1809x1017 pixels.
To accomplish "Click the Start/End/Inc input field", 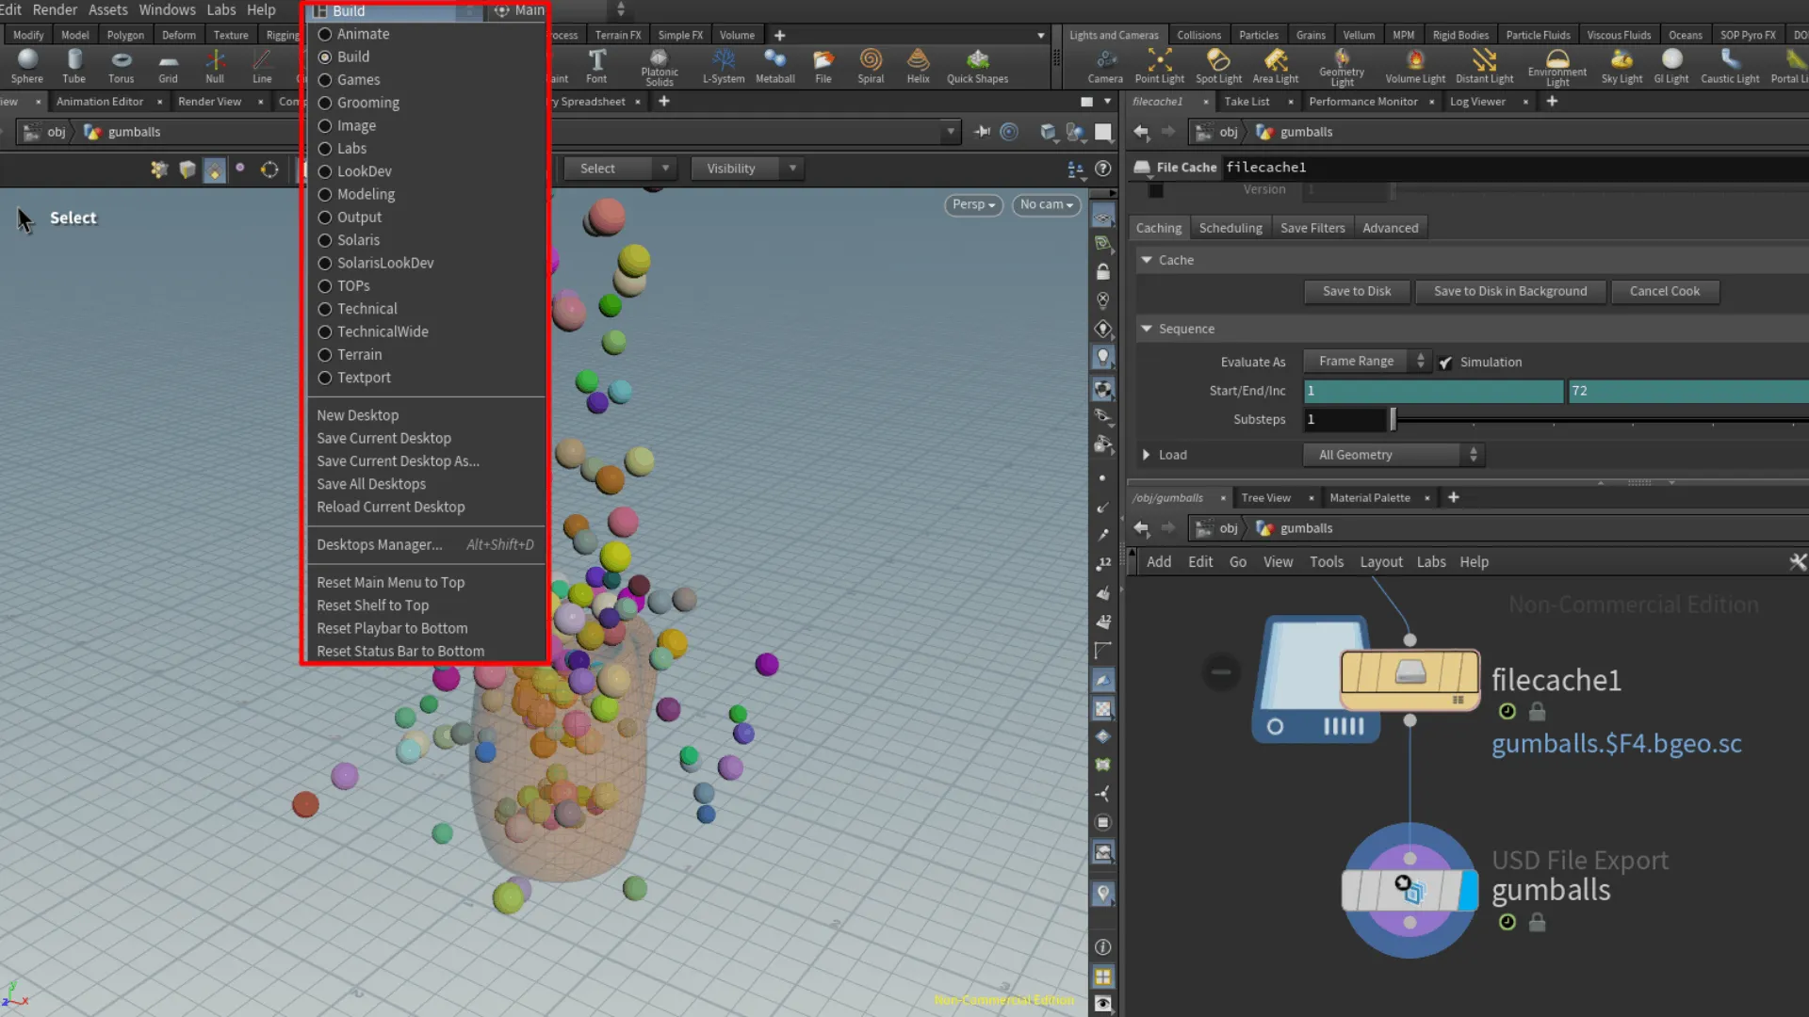I will coord(1432,391).
